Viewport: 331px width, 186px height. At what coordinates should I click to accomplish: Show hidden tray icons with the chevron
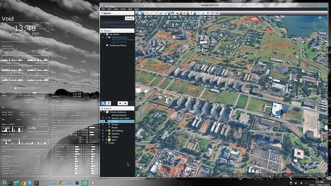(306, 183)
